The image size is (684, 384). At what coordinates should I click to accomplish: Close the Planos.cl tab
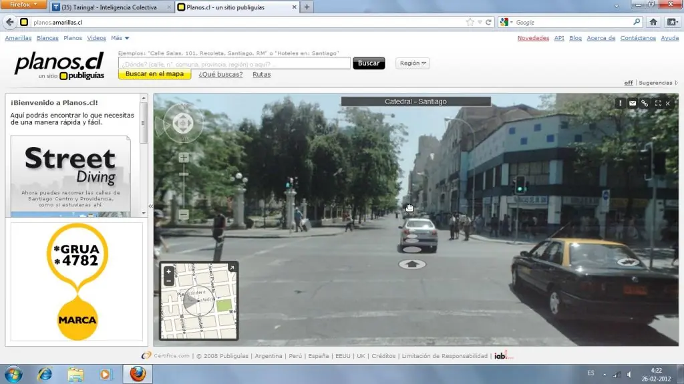pyautogui.click(x=294, y=7)
